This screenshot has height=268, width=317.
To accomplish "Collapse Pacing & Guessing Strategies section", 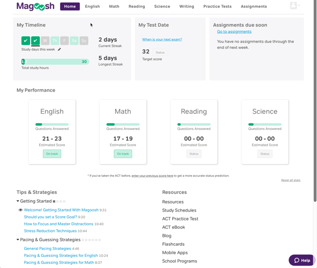I will click(18, 239).
